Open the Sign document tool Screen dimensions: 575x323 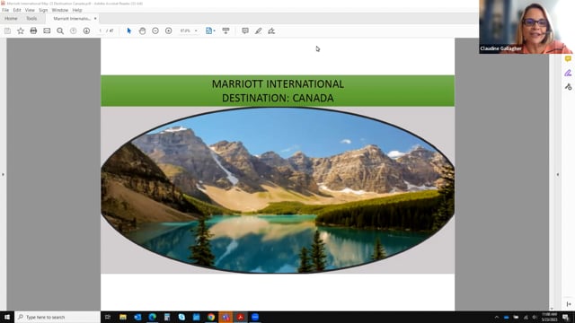[271, 31]
